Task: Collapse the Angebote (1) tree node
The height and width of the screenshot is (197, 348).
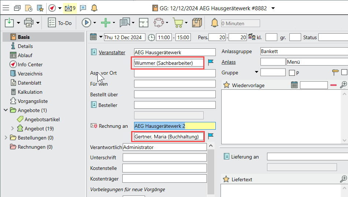Action: point(6,110)
